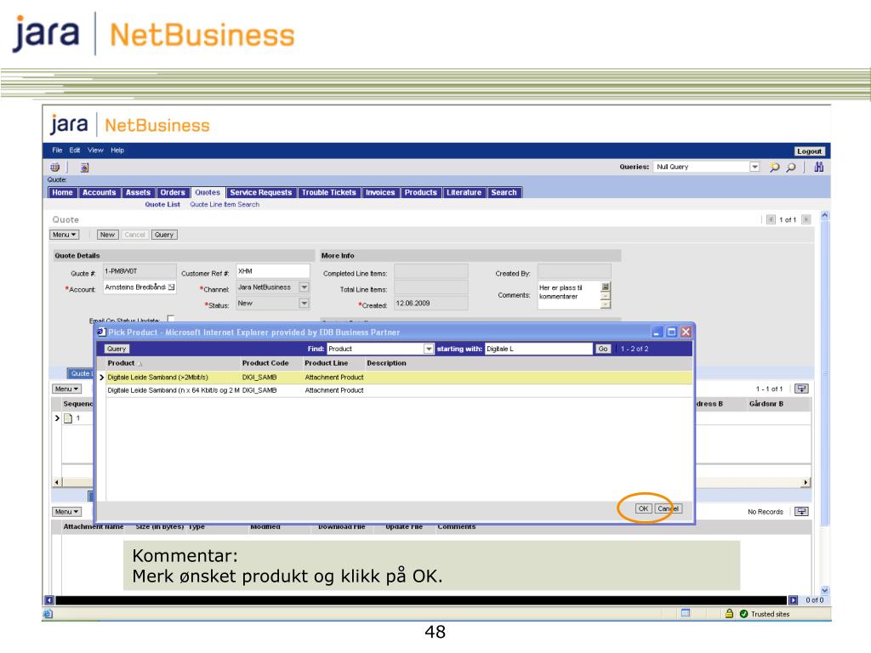
Task: Close the Pick Product dialog
Action: tap(686, 332)
